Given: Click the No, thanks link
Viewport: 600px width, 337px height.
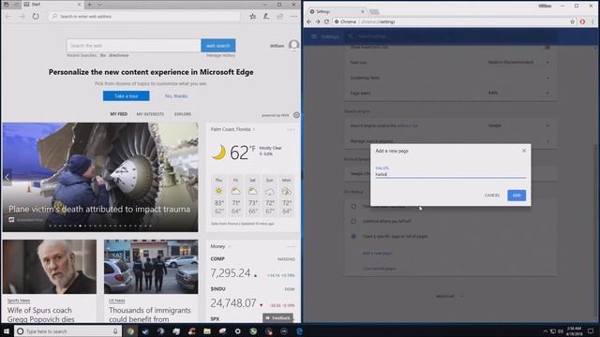Looking at the screenshot, I should coord(176,95).
